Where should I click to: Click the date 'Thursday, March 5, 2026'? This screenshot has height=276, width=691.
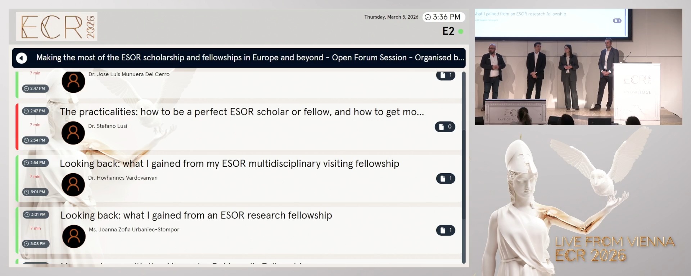[x=391, y=17]
